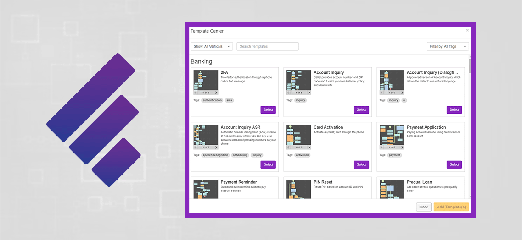Screen dimensions: 522x240
Task: Open the Show: All Verticals dropdown
Action: click(x=212, y=46)
